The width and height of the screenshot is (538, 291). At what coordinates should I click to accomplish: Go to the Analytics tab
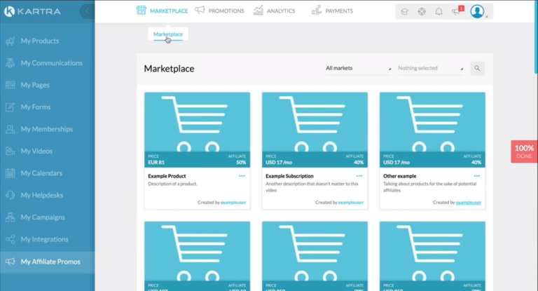pos(274,11)
